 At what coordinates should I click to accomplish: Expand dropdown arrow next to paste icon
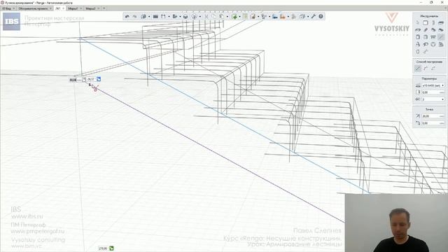click(227, 17)
